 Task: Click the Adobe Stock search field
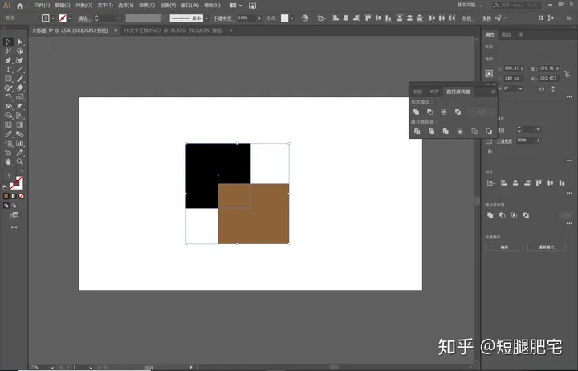[517, 5]
